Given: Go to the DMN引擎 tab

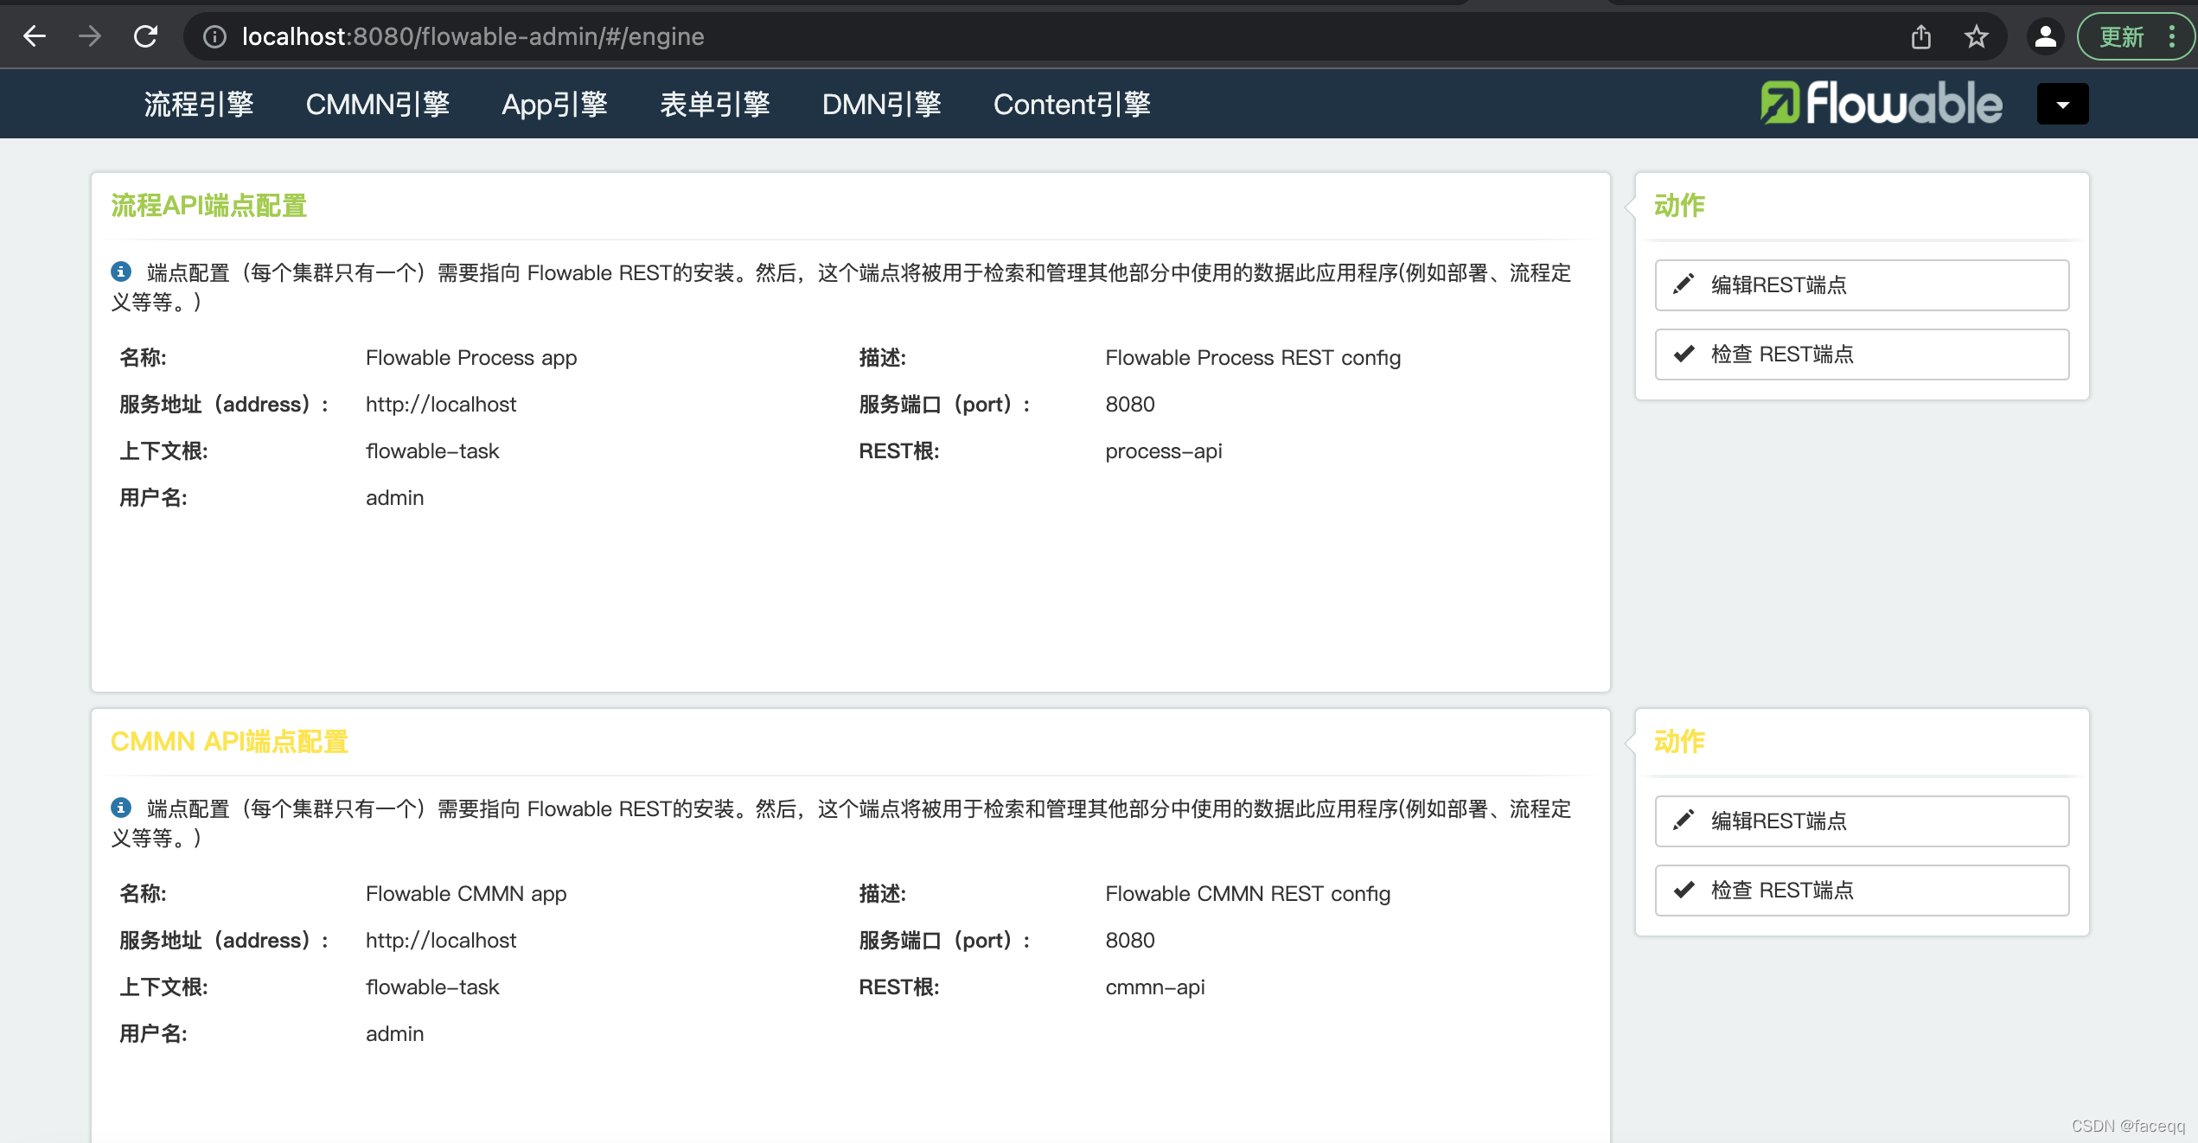Looking at the screenshot, I should [x=881, y=104].
